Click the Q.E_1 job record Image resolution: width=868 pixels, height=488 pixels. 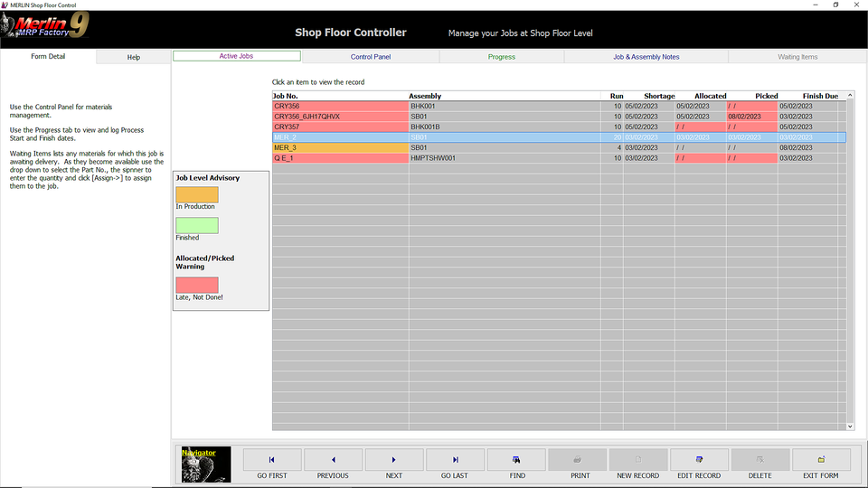click(x=340, y=158)
